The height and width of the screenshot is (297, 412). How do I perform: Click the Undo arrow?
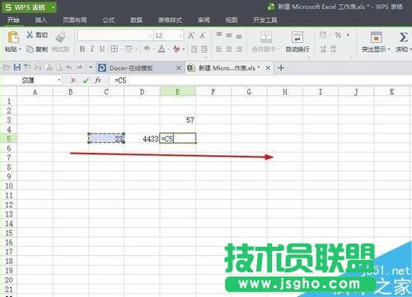tap(69, 67)
